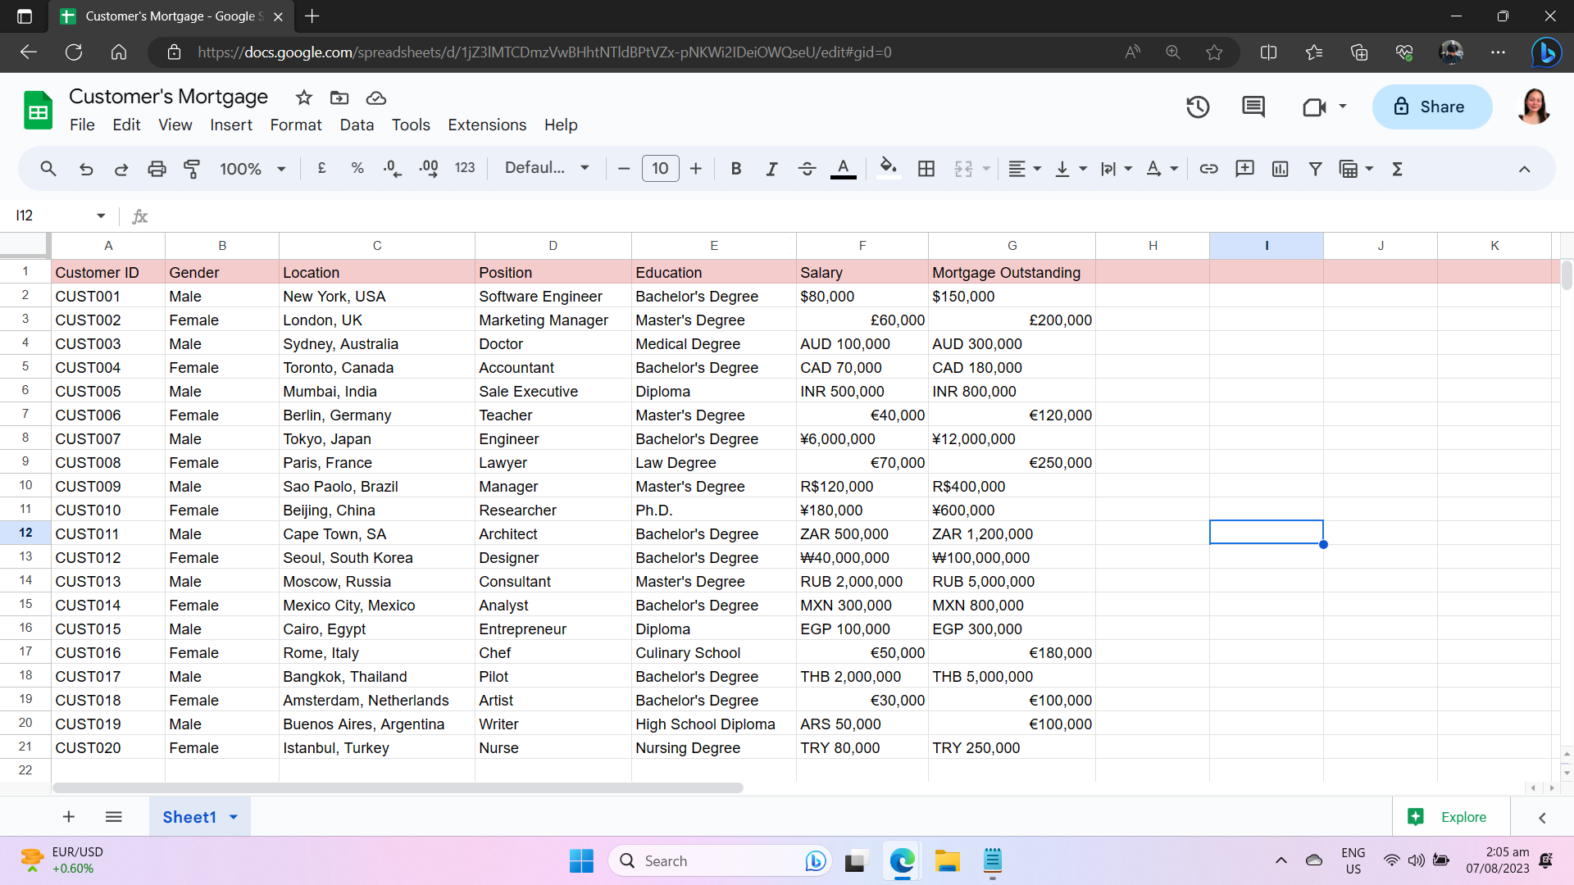Open the search the menus tool
This screenshot has height=885, width=1574.
pos(48,169)
